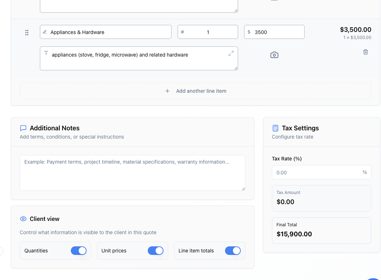Viewport: 381px width, 280px height.
Task: Delete the Appliances & Hardware line item
Action: point(366,52)
